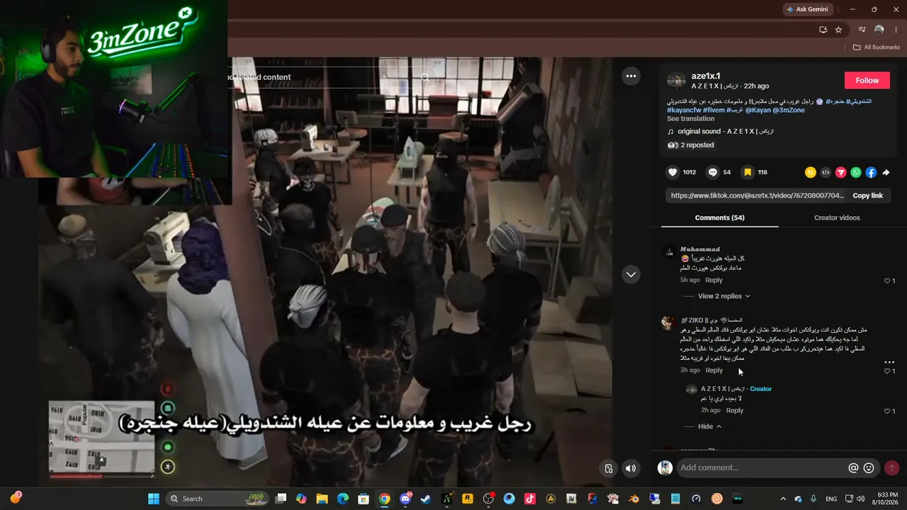Hide the replies under the ZIKO comment
The image size is (907, 510).
(x=709, y=426)
